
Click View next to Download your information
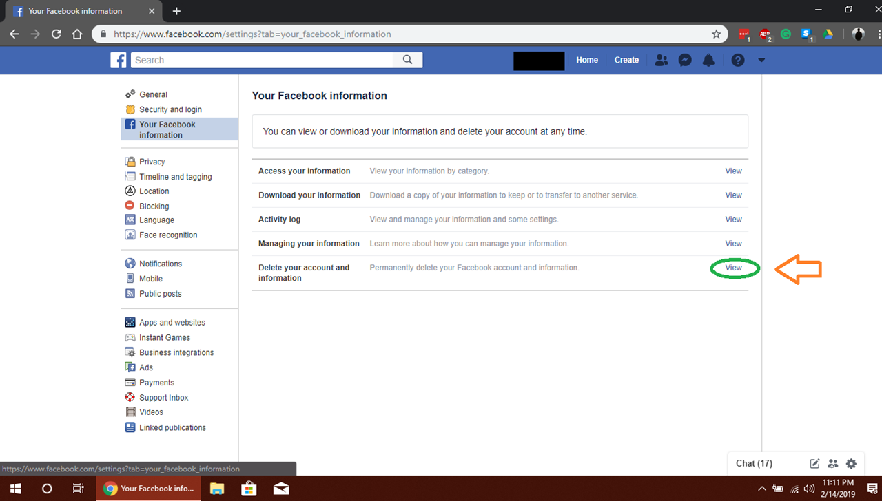(x=733, y=195)
